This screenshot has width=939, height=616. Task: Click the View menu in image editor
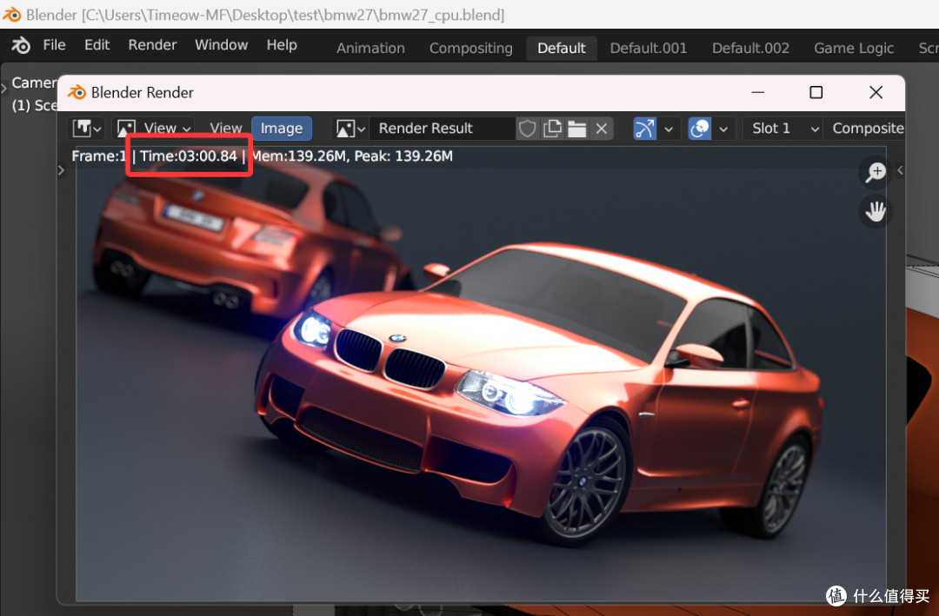coord(226,129)
